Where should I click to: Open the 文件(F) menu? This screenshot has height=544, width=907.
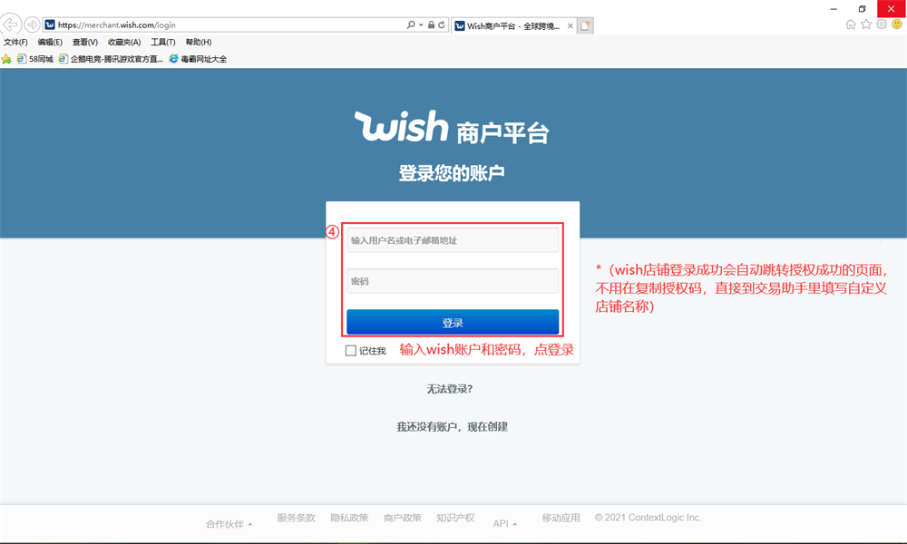(15, 43)
